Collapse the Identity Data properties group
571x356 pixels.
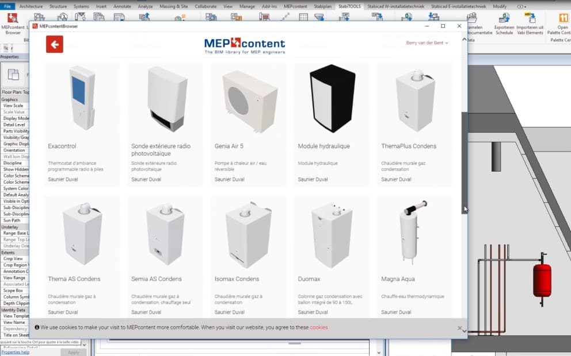coord(13,309)
